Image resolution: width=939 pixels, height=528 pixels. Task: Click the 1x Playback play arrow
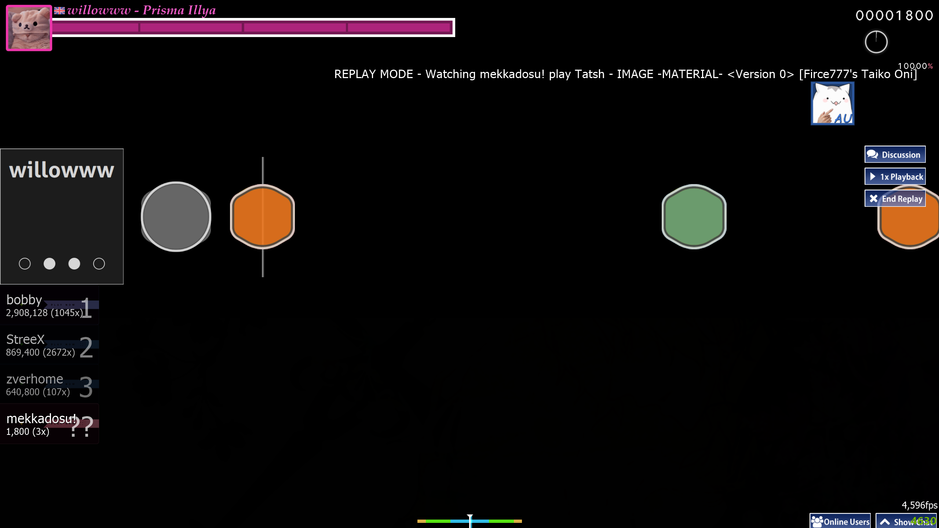click(873, 177)
